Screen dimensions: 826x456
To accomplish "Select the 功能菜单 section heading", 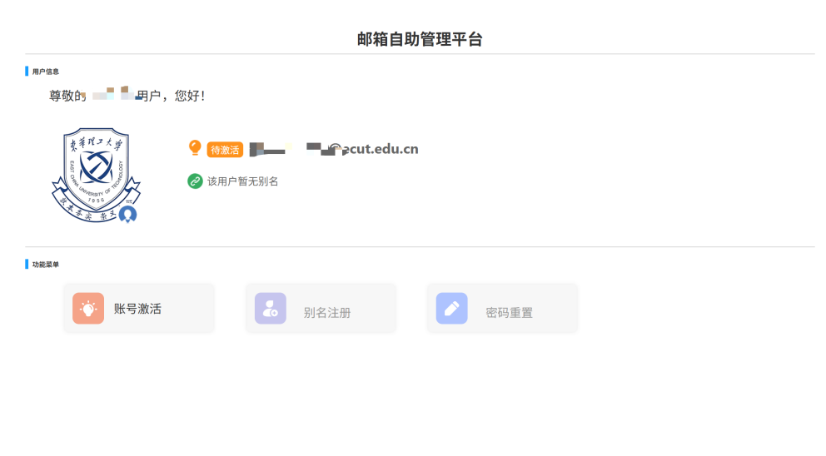I will pos(45,265).
